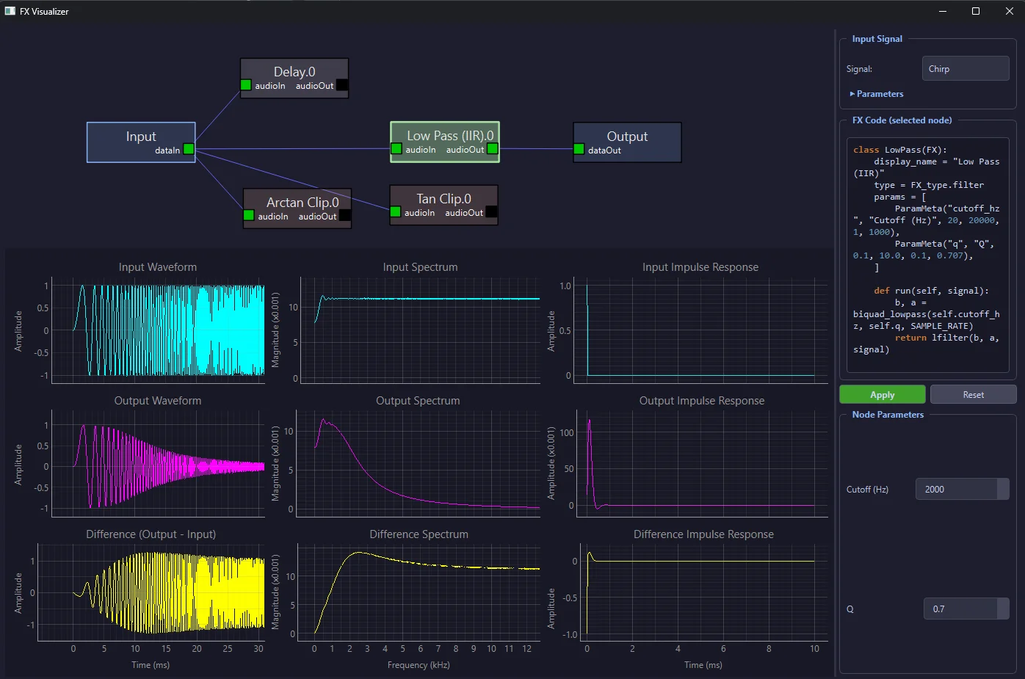Viewport: 1025px width, 679px height.
Task: Click the Tan Clip.0 audioIn green port
Action: [x=396, y=212]
